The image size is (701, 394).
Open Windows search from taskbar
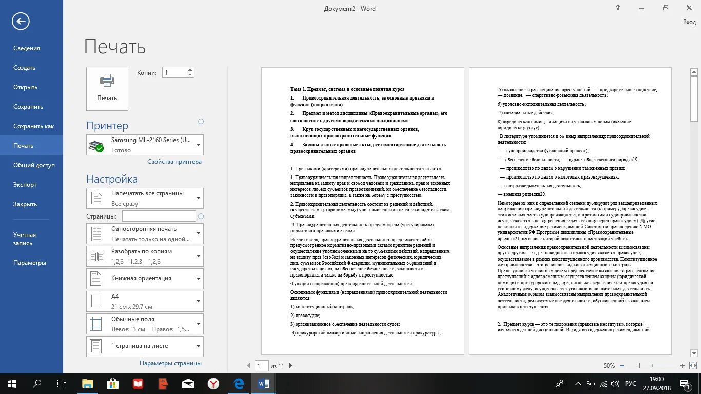pyautogui.click(x=37, y=383)
